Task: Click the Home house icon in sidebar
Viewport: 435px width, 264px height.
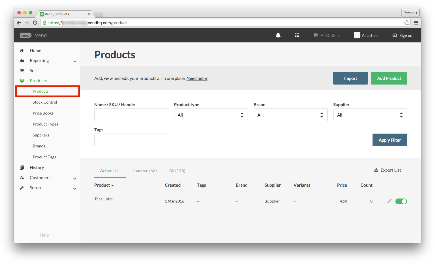Action: tap(22, 50)
